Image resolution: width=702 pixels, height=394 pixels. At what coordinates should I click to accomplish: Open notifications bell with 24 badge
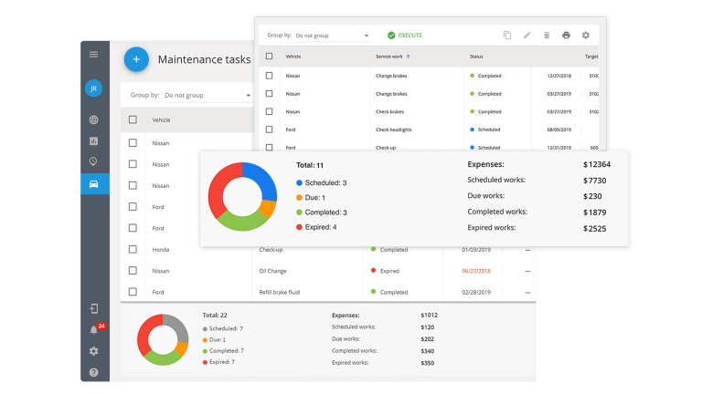pos(93,329)
